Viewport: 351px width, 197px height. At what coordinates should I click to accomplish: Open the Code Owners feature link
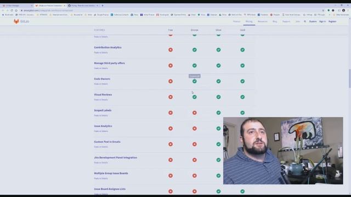[102, 79]
